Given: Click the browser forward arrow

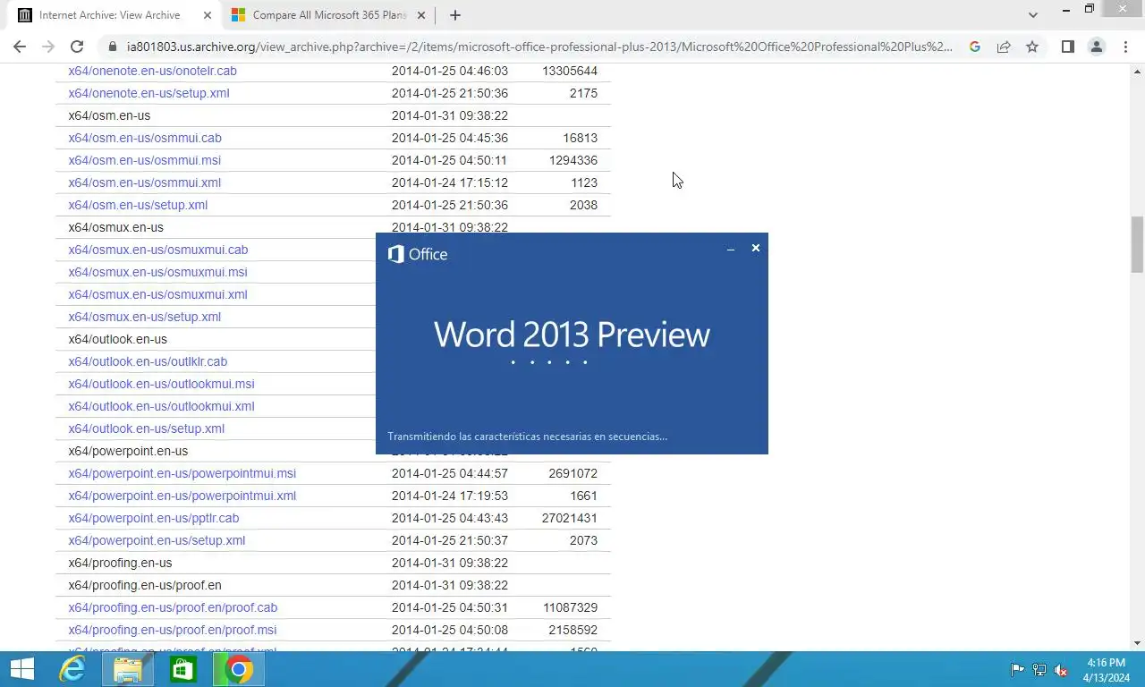Looking at the screenshot, I should 48,47.
